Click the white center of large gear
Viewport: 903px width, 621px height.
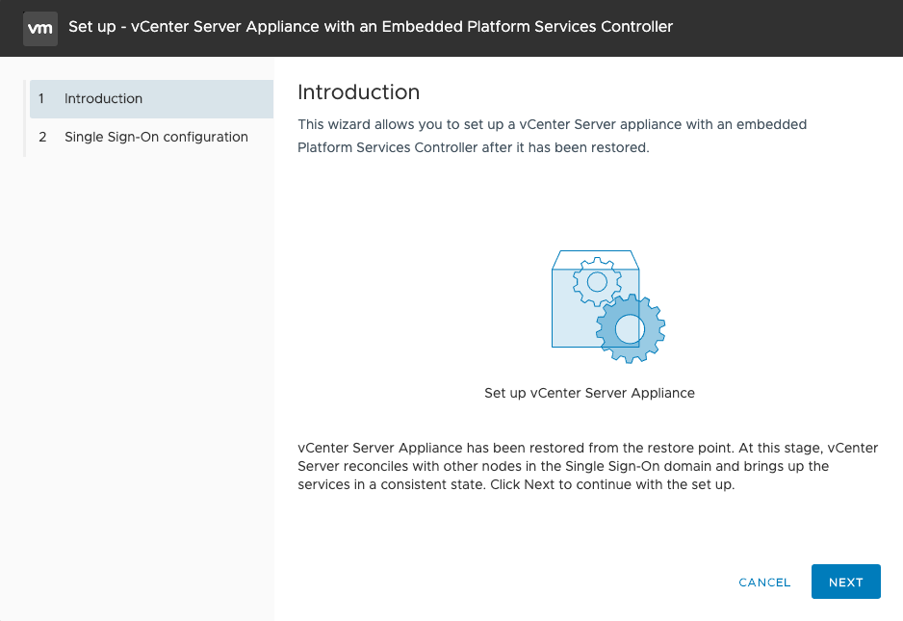point(630,330)
